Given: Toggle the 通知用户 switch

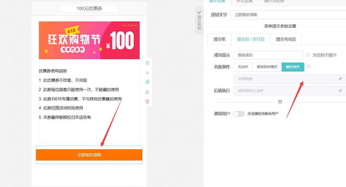Looking at the screenshot, I should [239, 114].
